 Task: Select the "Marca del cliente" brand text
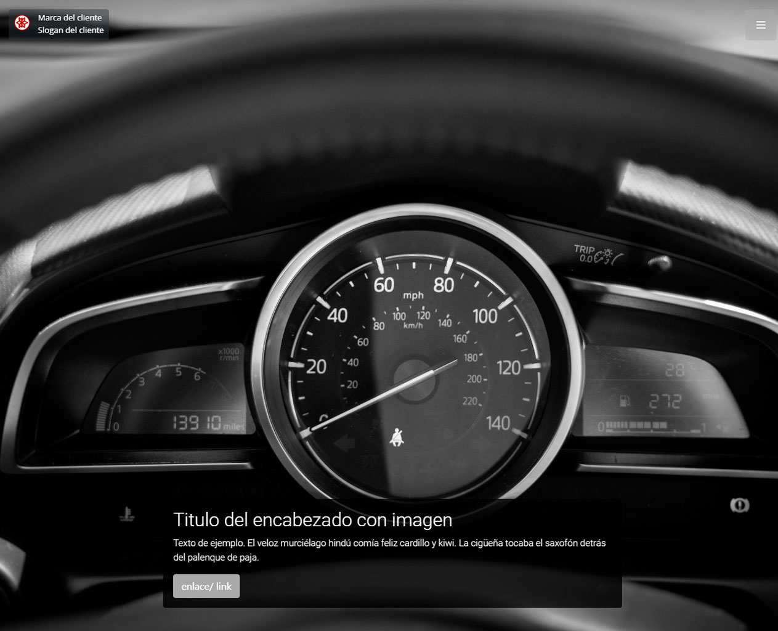coord(70,18)
